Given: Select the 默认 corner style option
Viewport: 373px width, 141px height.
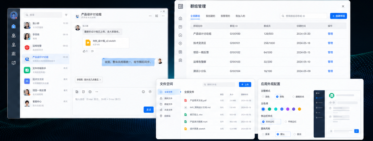Looking at the screenshot, I should [x=283, y=134].
